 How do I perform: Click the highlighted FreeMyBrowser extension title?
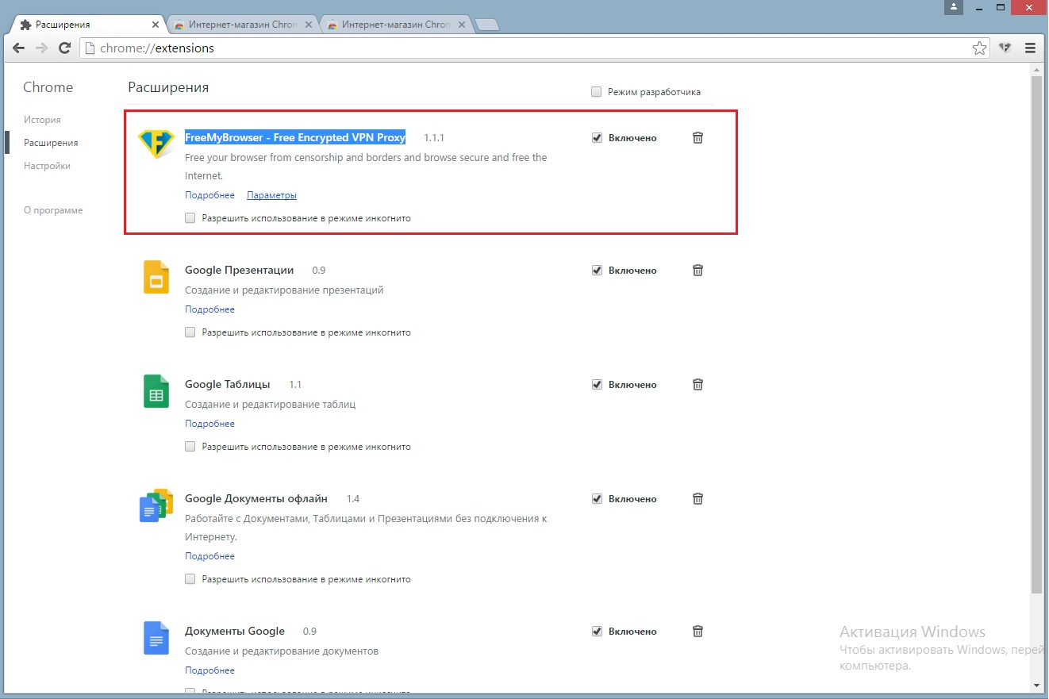(x=295, y=137)
